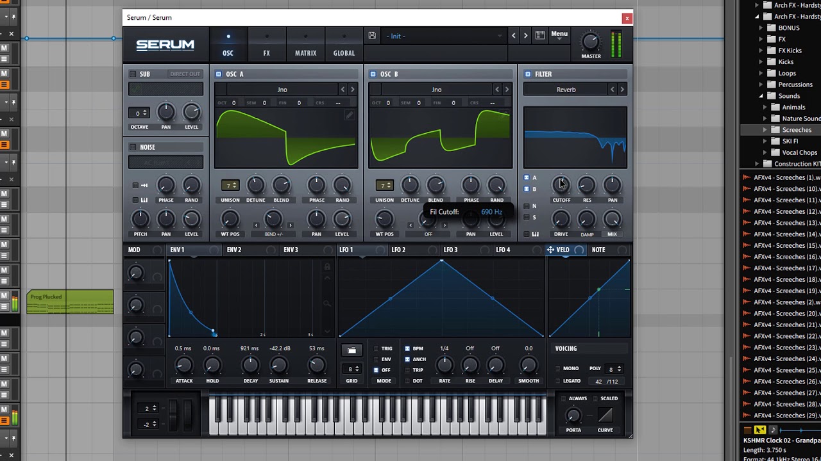This screenshot has width=821, height=461.
Task: Switch to the FX tab
Action: coord(267,45)
